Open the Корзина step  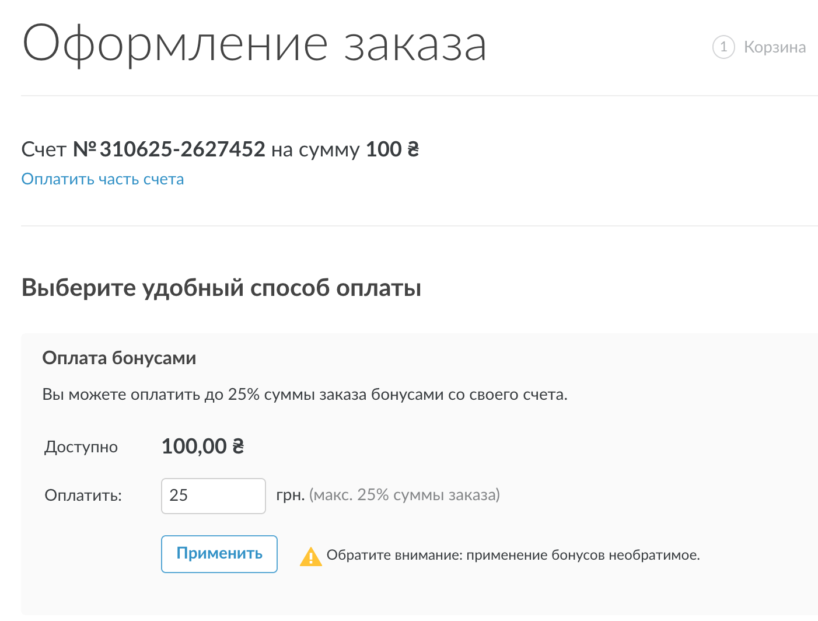point(774,47)
